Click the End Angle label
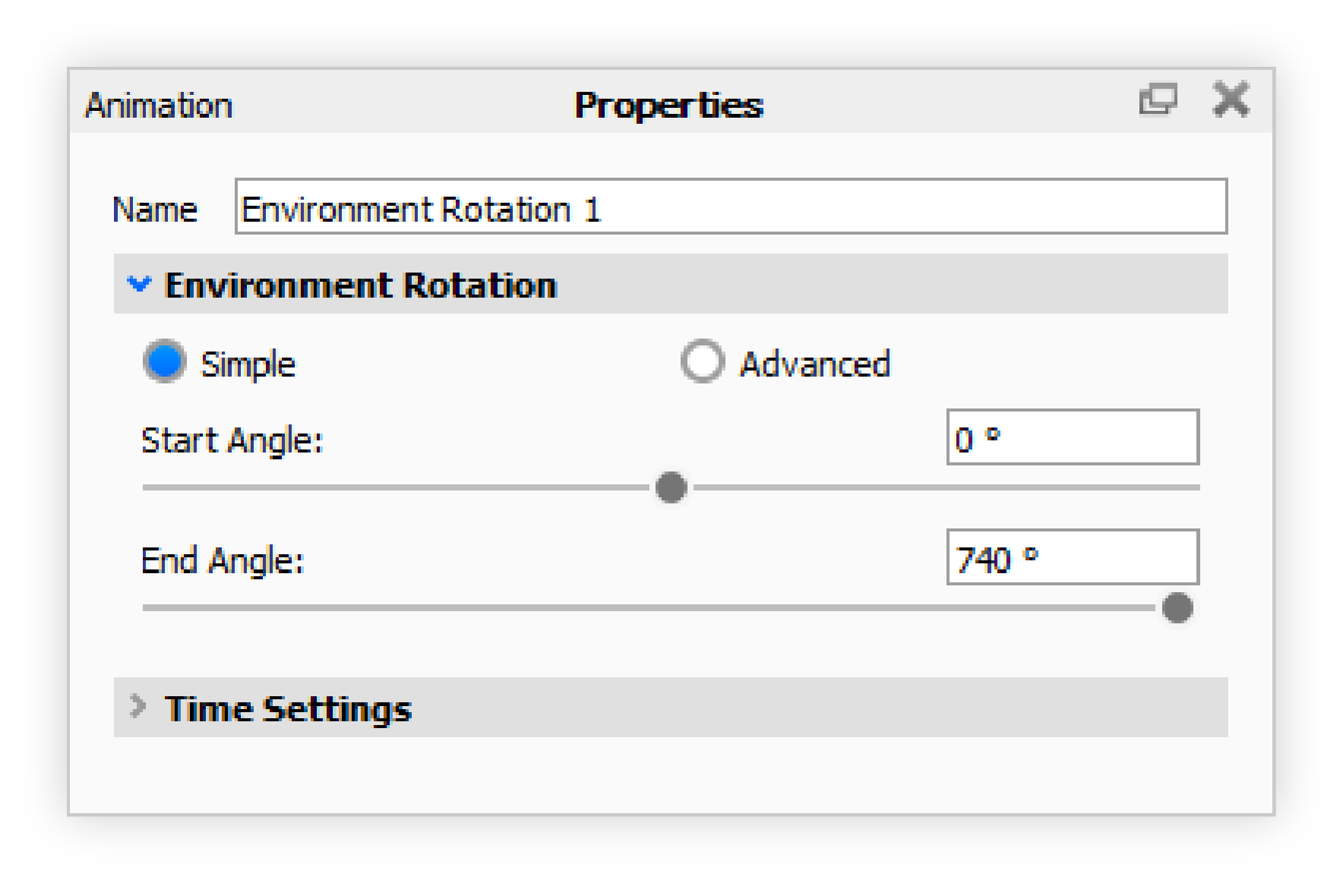This screenshot has height=883, width=1343. (222, 561)
